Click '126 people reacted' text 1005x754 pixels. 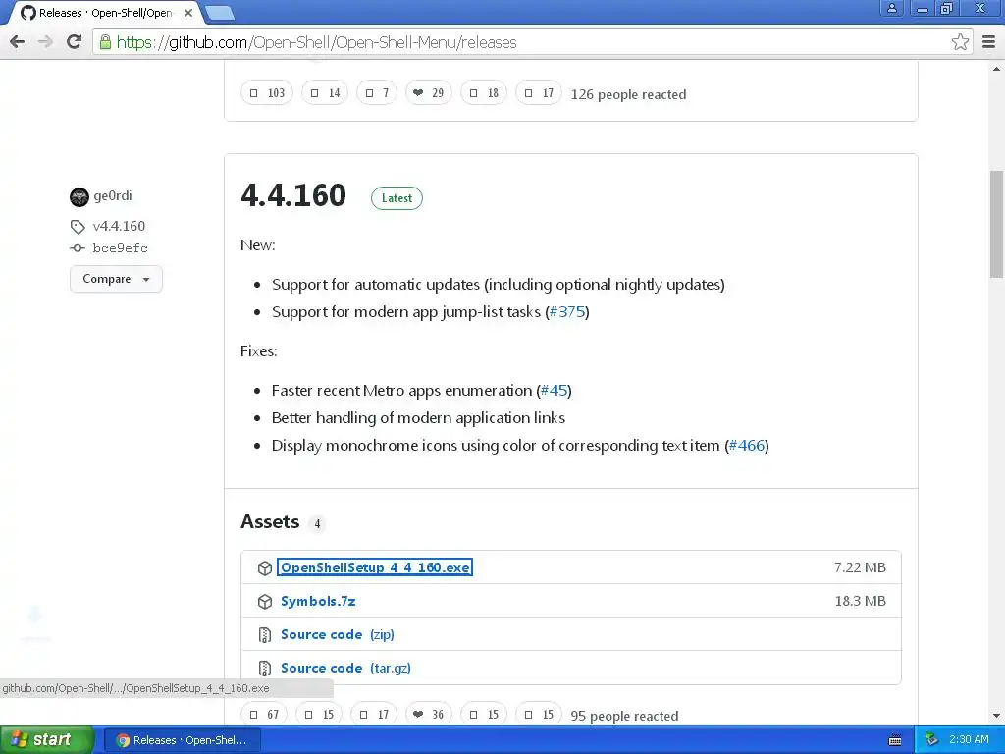(x=629, y=94)
